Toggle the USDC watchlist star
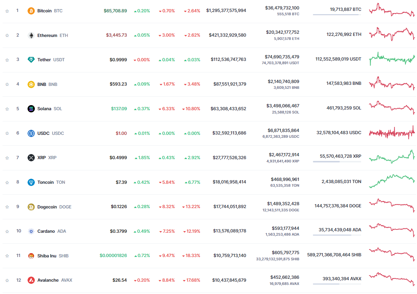Screen dimensions: 417x294 [7, 133]
